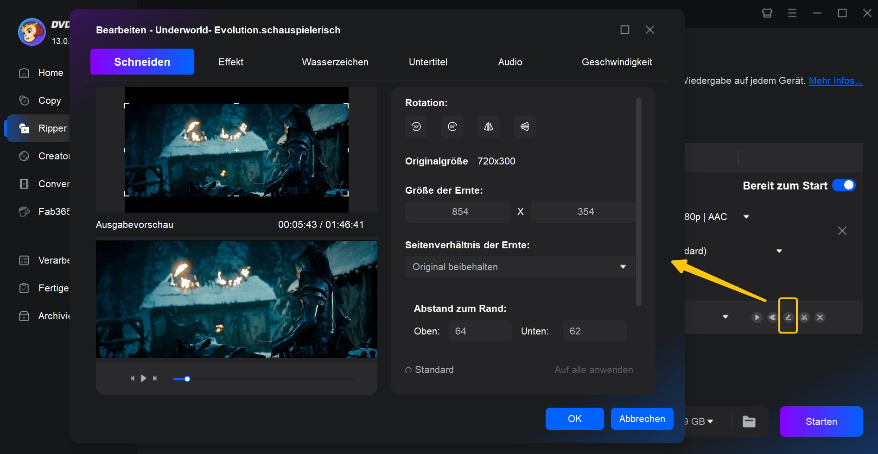The width and height of the screenshot is (878, 454).
Task: Click the output preview thumbnail
Action: 236,299
